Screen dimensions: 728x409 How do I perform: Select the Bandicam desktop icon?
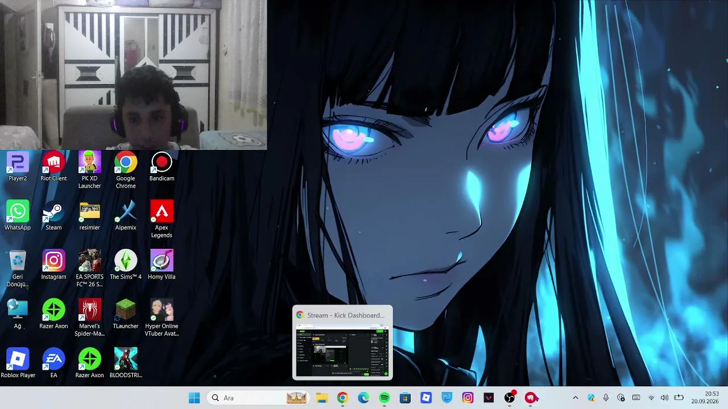162,167
